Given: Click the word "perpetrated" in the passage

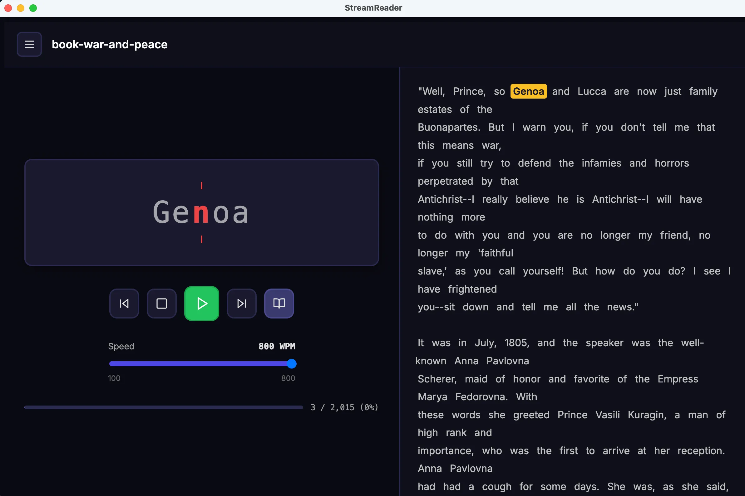Looking at the screenshot, I should coord(445,181).
